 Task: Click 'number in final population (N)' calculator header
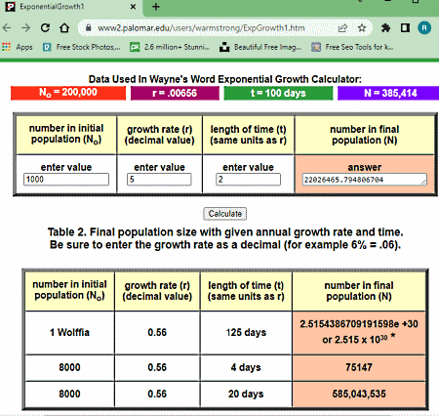point(365,135)
